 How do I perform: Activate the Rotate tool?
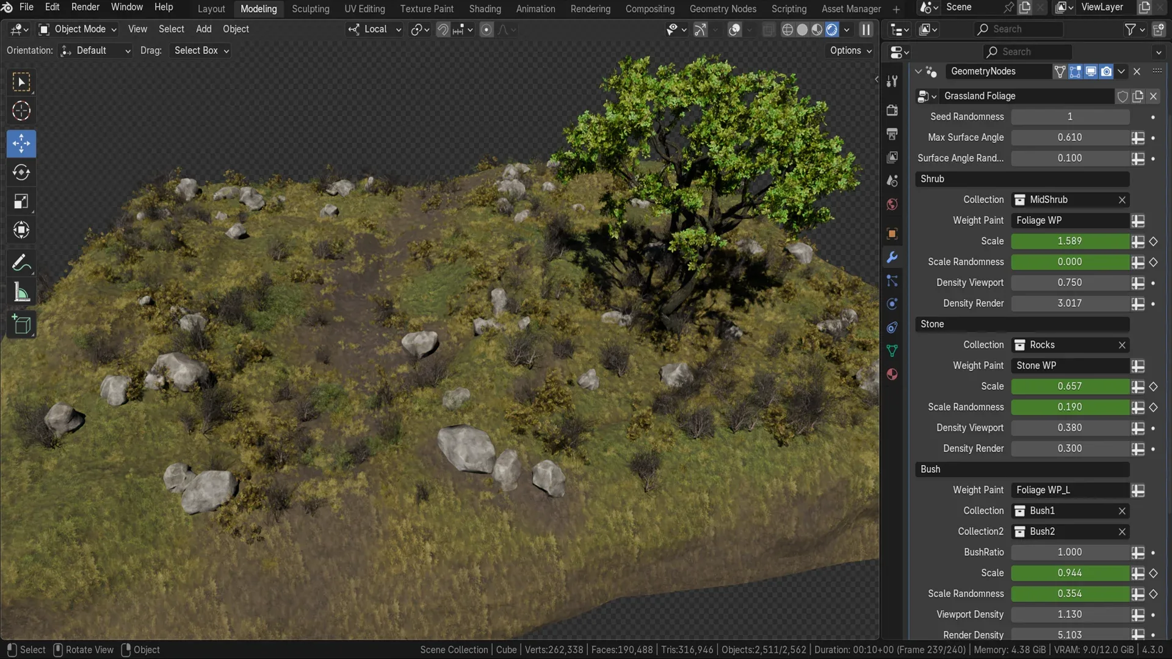click(x=21, y=173)
